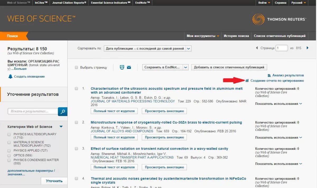Click 'дополнительные параметры / значения' link
The image size is (317, 188).
(x=31, y=172)
